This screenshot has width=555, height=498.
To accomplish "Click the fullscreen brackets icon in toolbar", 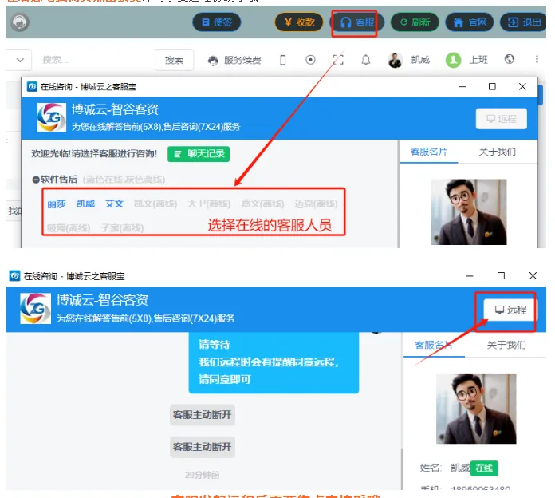I will [338, 60].
